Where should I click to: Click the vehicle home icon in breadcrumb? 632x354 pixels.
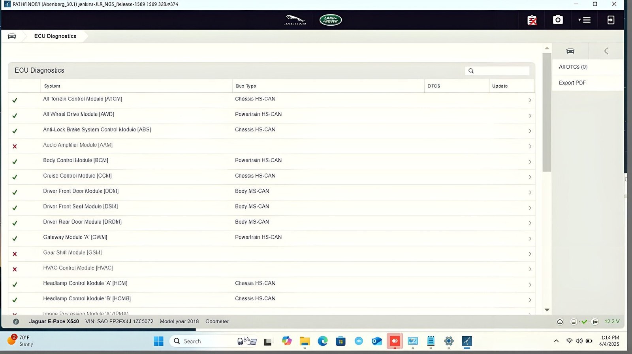(12, 36)
